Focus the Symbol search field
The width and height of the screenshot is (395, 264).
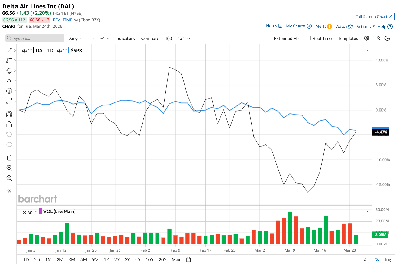pyautogui.click(x=35, y=38)
